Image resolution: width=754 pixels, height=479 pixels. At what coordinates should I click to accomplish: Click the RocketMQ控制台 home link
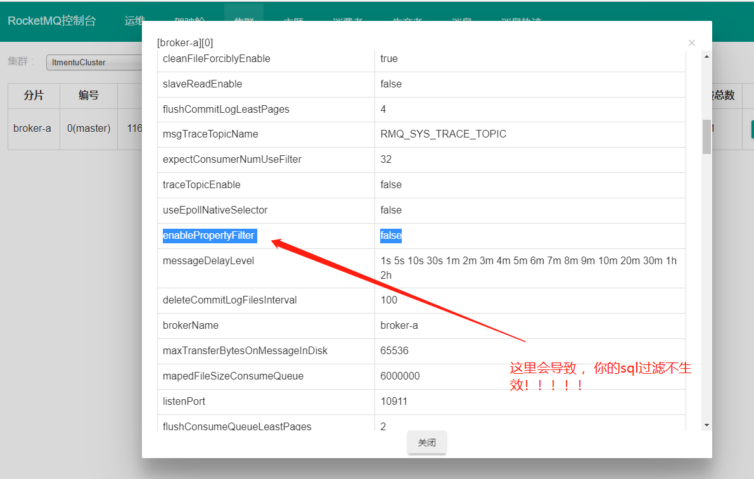coord(51,21)
